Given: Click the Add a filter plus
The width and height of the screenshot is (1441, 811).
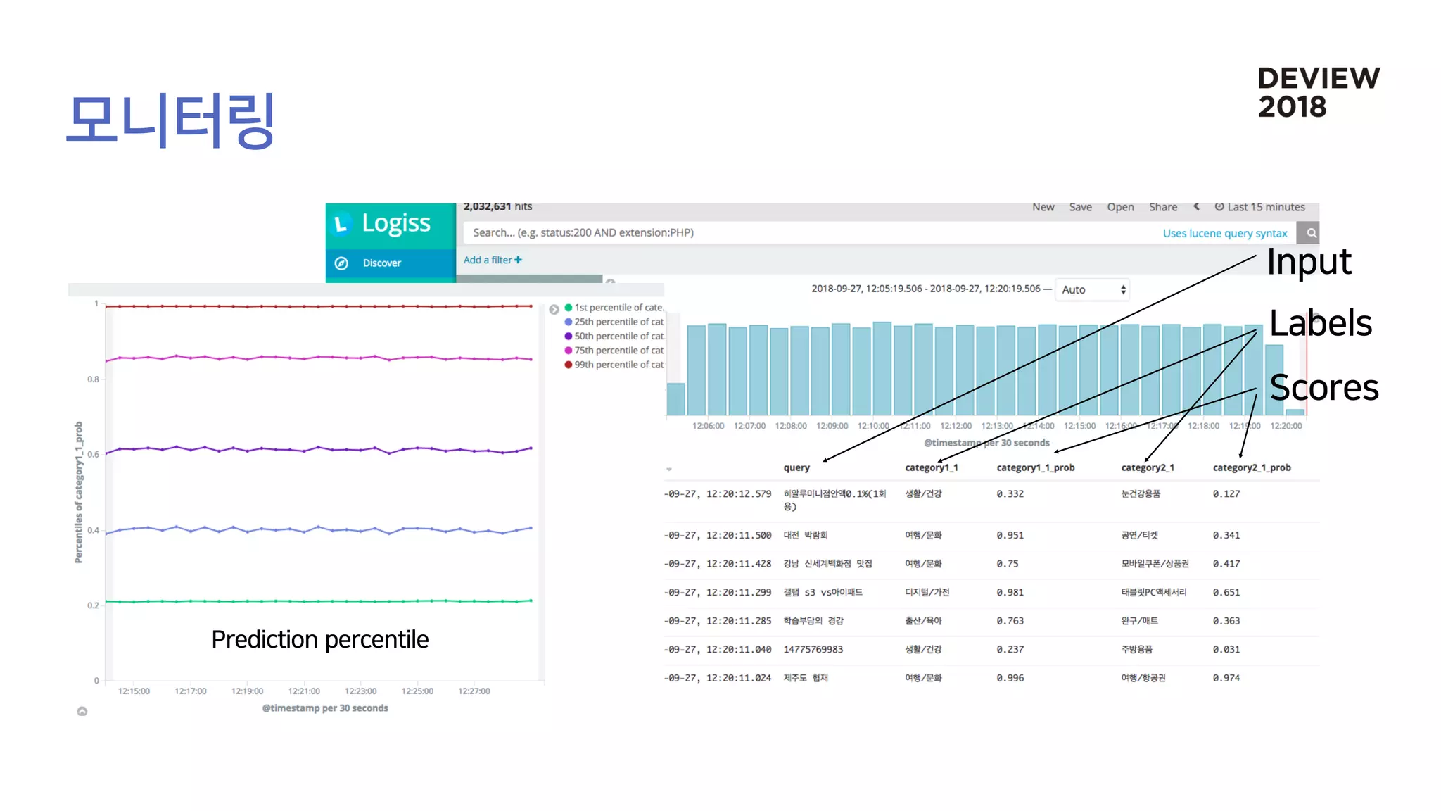Looking at the screenshot, I should (x=518, y=260).
